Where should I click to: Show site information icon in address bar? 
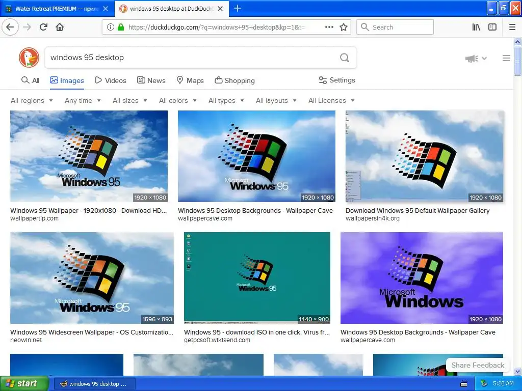(x=111, y=27)
